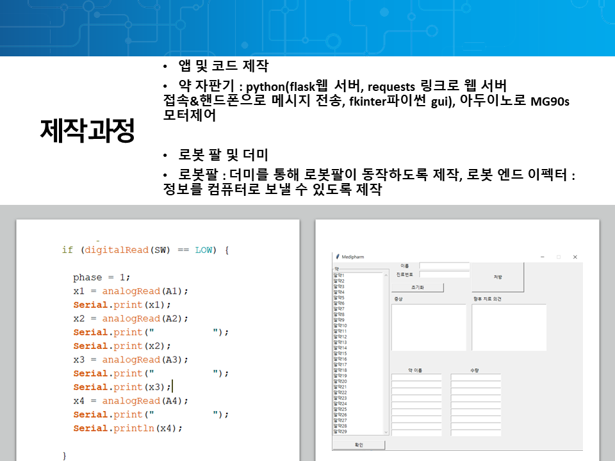The height and width of the screenshot is (461, 615).
Task: Select 알약27 in the pill list
Action: pos(340,420)
